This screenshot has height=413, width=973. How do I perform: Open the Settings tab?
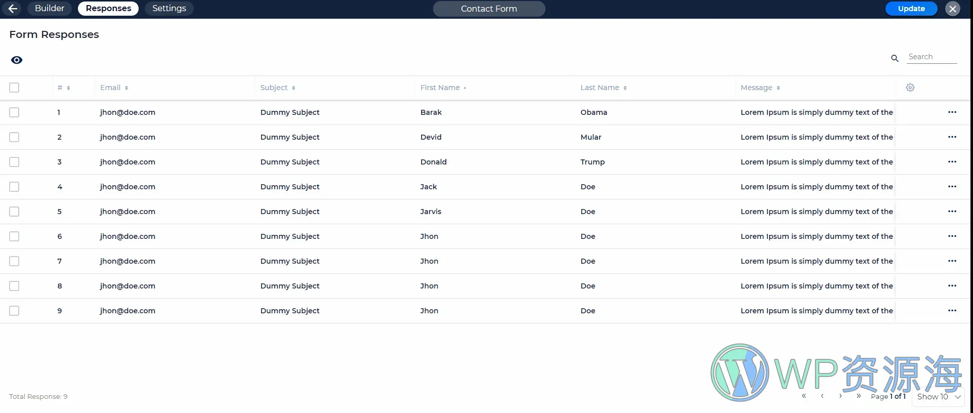[x=169, y=9]
